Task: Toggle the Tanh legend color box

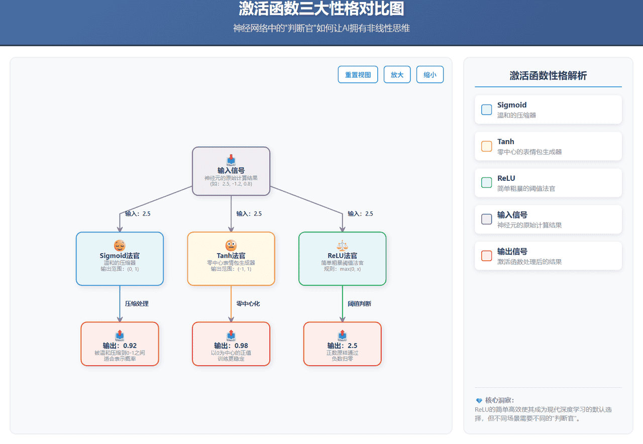Action: [486, 146]
